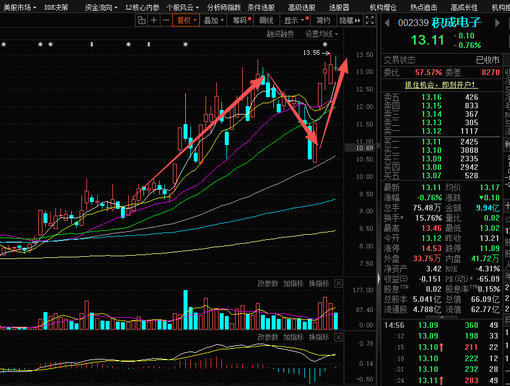Click 隐藏 to hide side panel
Image resolution: width=510 pixels, height=386 pixels.
click(350, 20)
